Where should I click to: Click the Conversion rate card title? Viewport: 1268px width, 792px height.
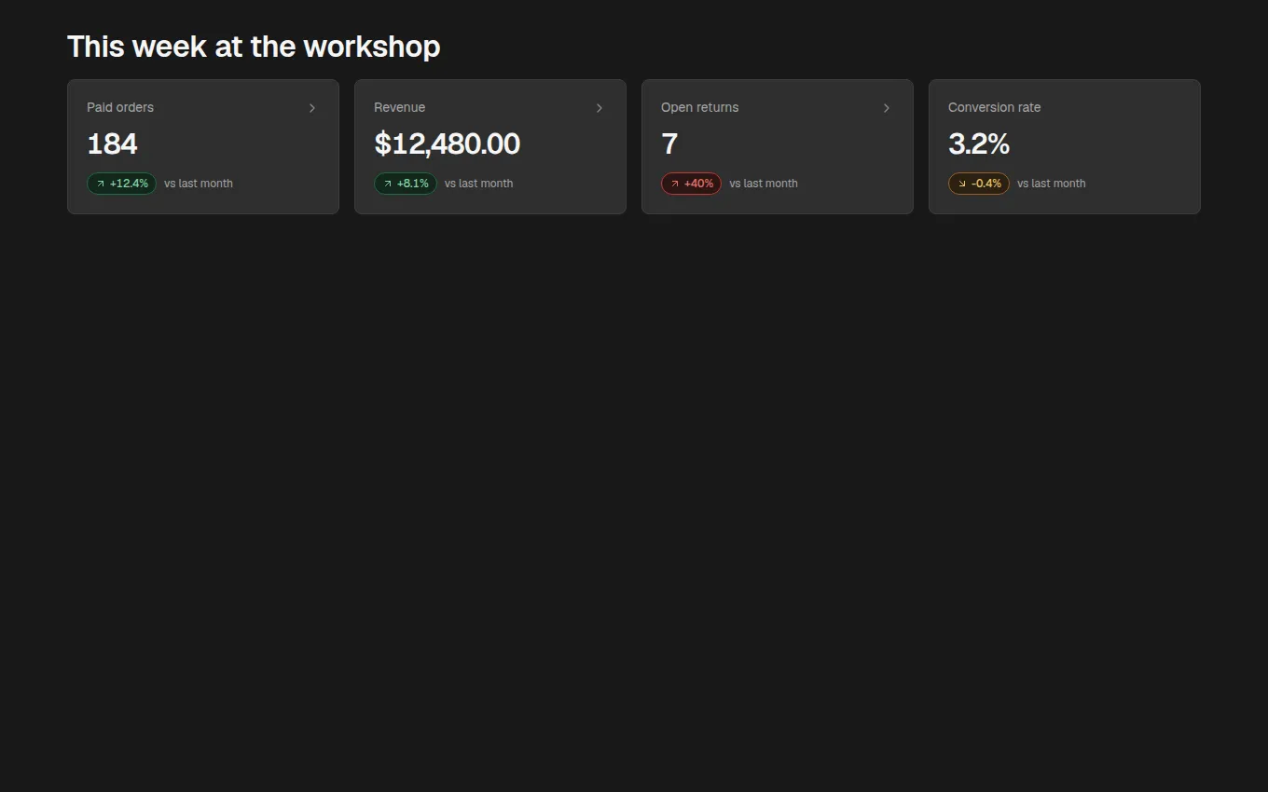click(994, 107)
